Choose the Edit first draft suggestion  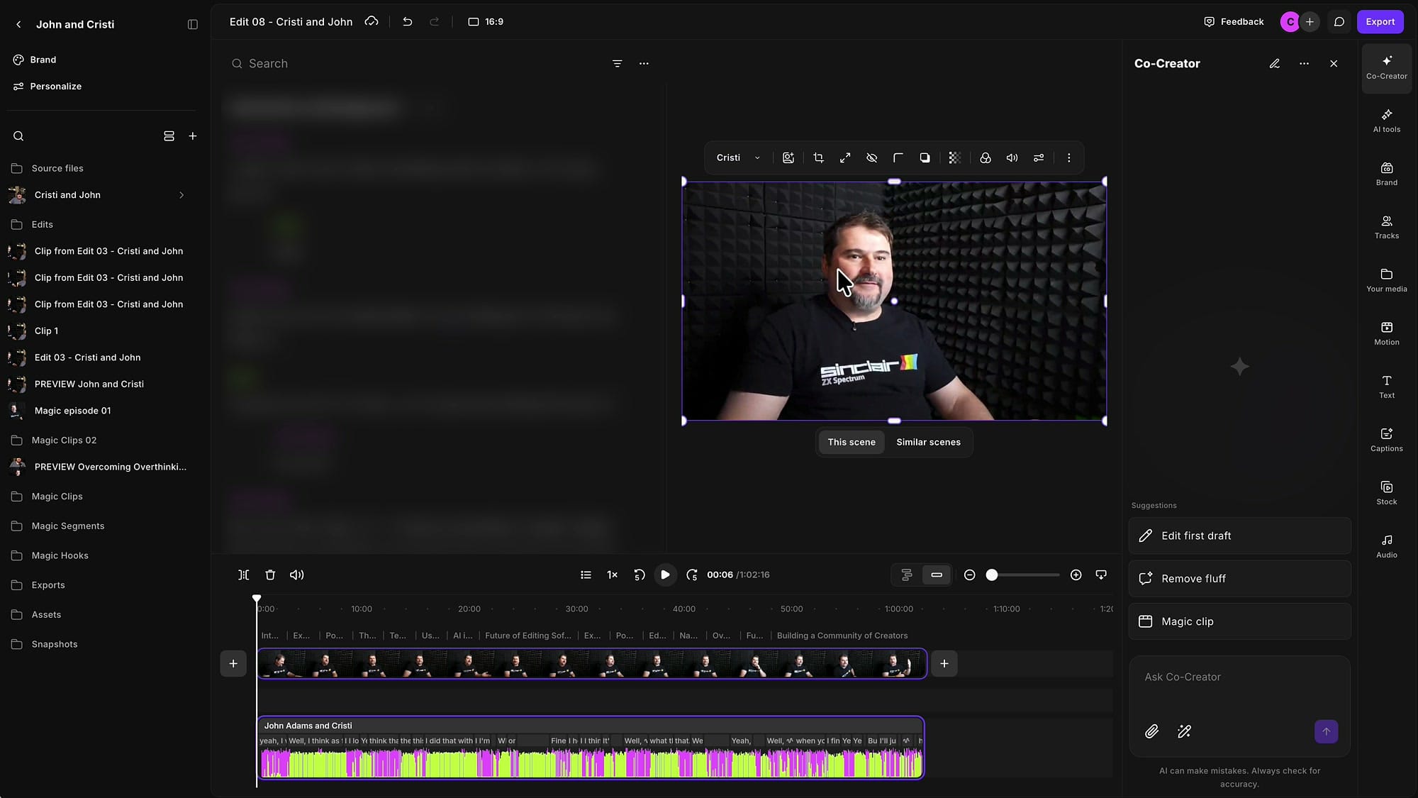click(x=1239, y=536)
